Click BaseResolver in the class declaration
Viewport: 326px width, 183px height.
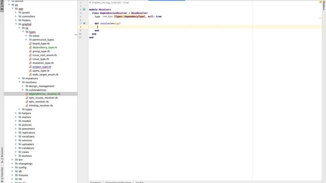(139, 13)
